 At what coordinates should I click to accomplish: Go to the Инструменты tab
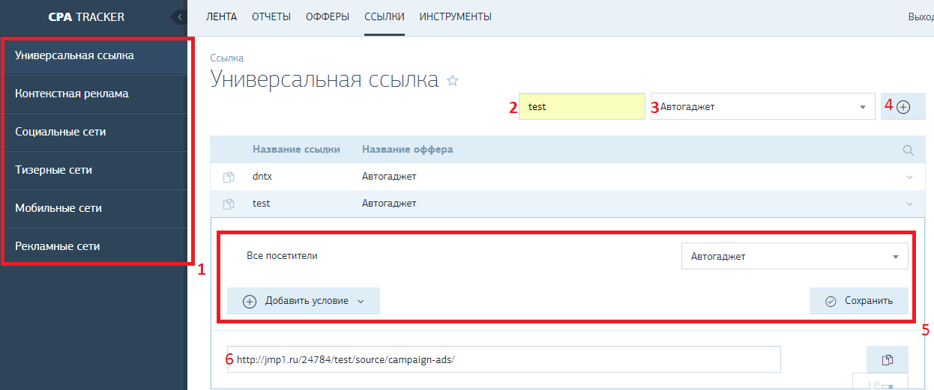coord(455,16)
